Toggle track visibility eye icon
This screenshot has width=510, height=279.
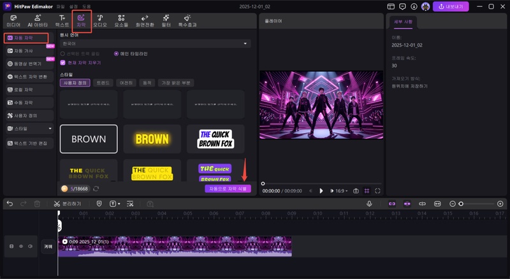[20, 246]
